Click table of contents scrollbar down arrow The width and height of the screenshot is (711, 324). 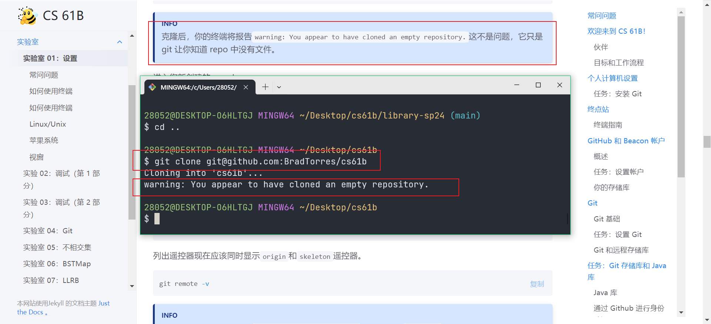pos(681,313)
